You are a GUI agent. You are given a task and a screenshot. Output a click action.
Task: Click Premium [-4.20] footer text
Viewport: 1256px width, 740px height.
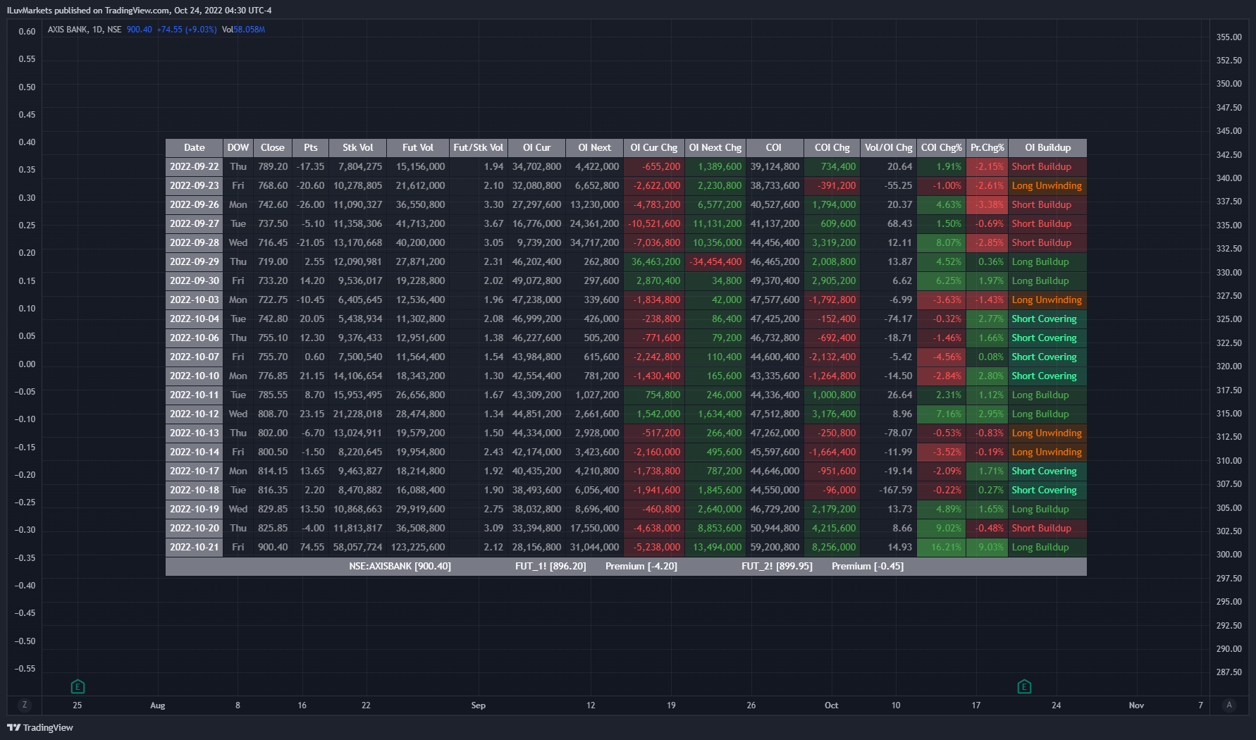pyautogui.click(x=641, y=567)
